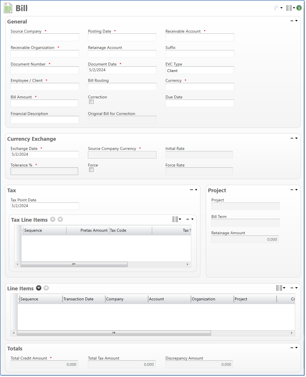The image size is (306, 377).
Task: Click the green info icon in header
Action: coord(299,8)
